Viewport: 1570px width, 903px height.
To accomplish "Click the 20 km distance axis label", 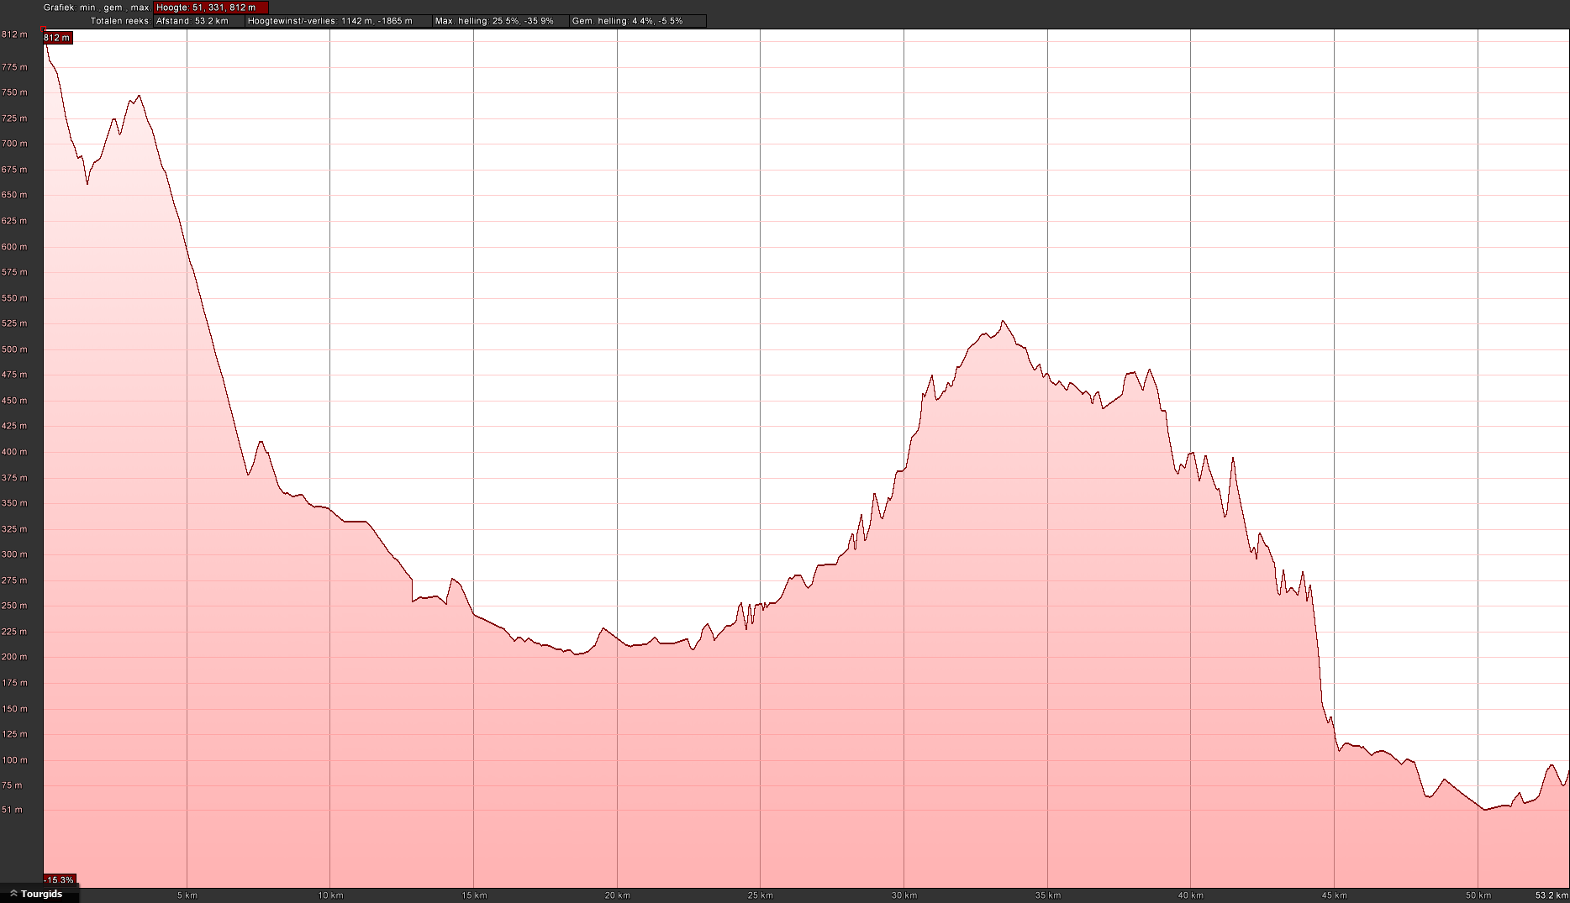I will [617, 895].
